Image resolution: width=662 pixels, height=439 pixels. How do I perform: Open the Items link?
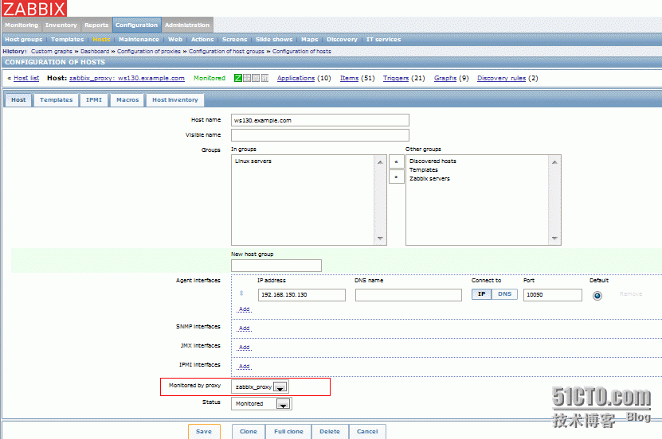click(x=349, y=78)
